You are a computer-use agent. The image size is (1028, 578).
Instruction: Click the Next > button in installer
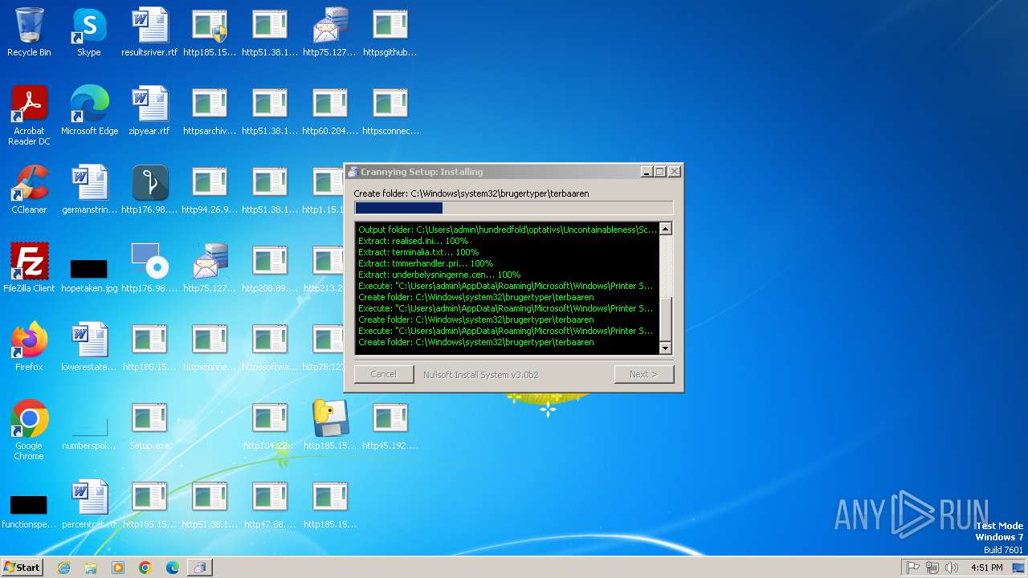(x=643, y=374)
